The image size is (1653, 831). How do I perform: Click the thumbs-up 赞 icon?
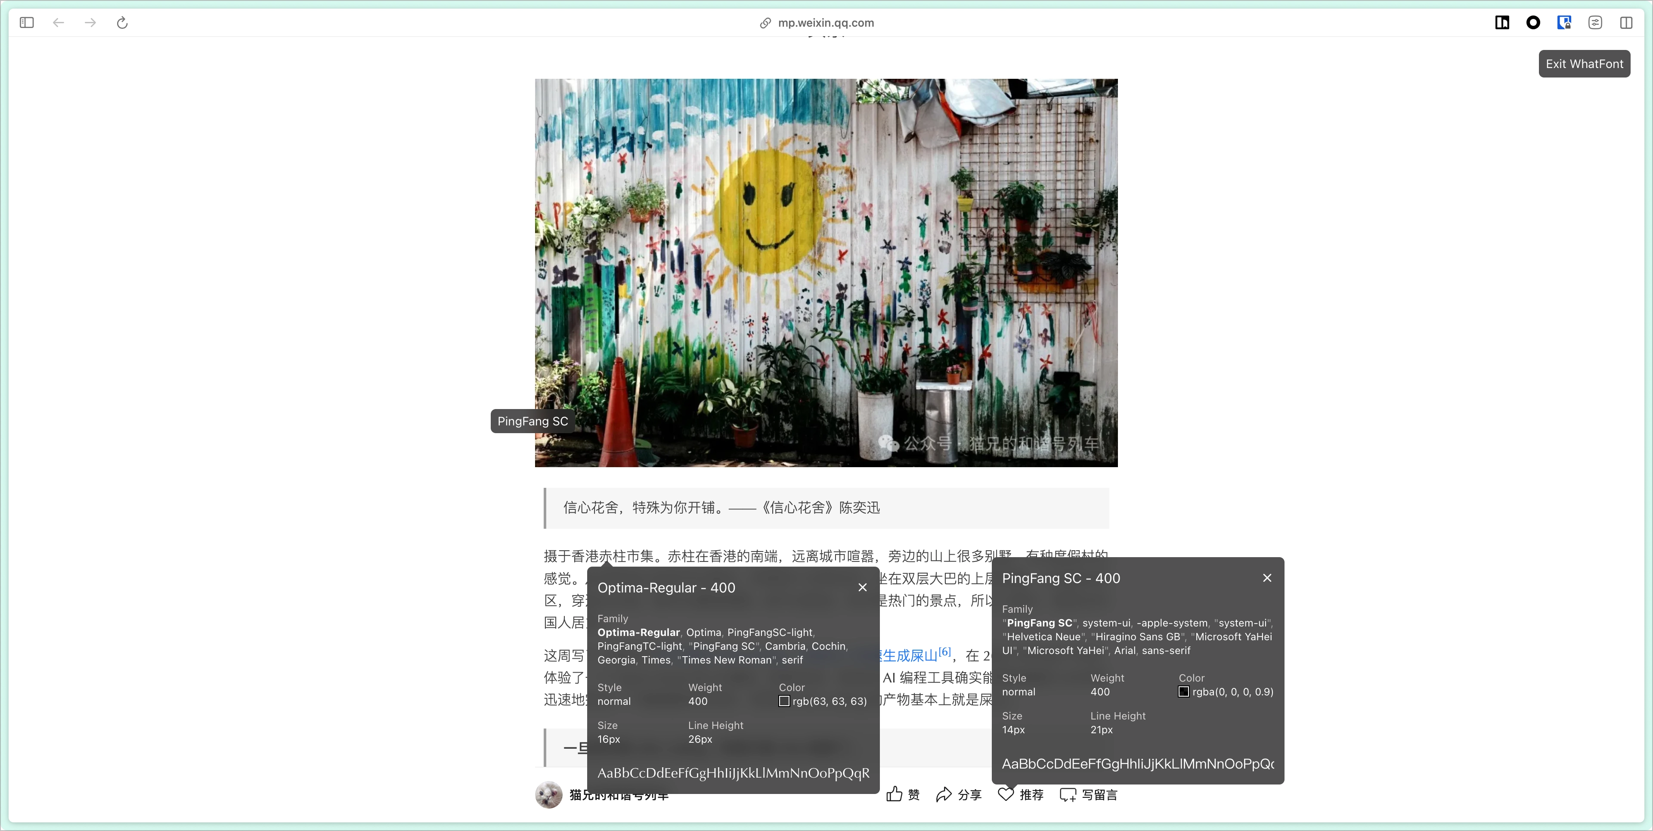895,794
